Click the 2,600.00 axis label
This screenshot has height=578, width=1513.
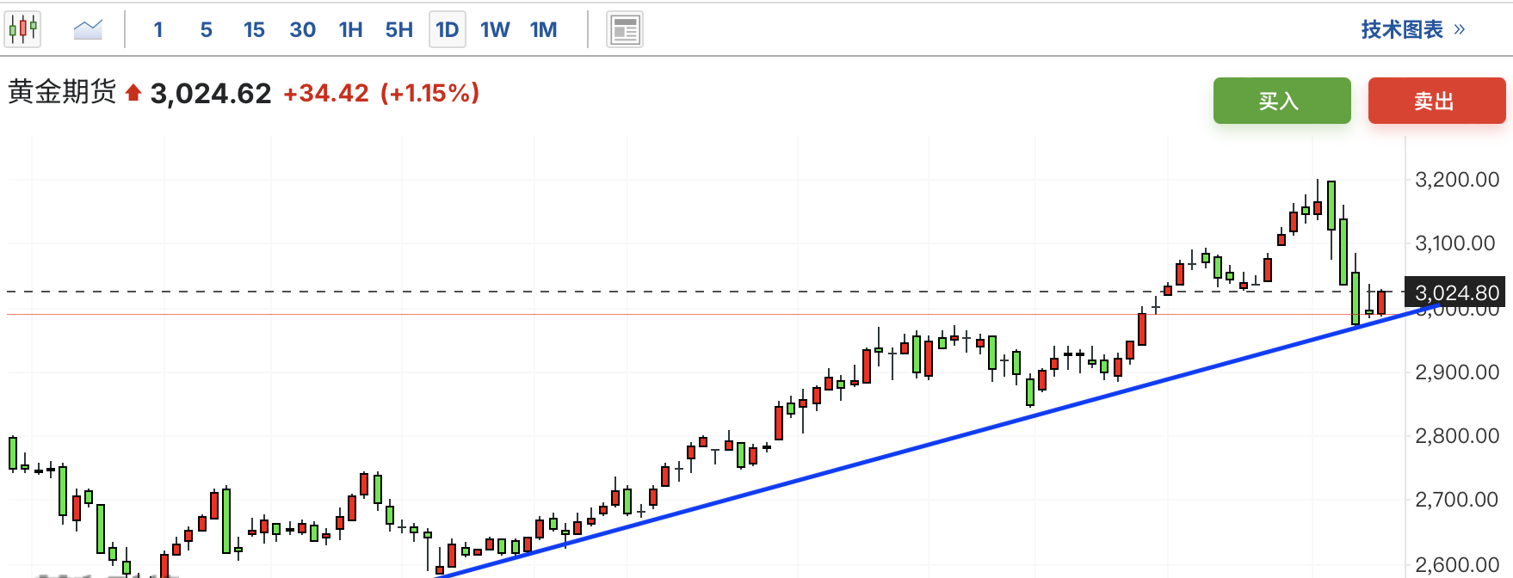(x=1457, y=565)
